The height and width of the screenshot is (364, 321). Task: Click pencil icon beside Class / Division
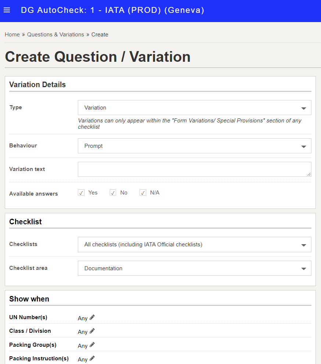pyautogui.click(x=92, y=331)
